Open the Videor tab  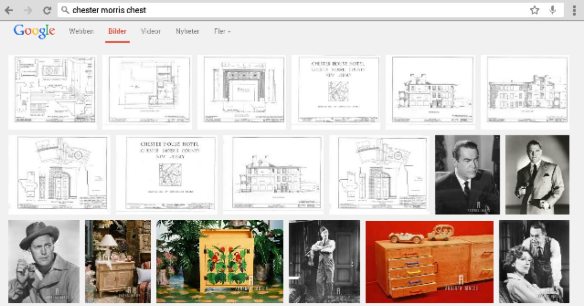(151, 31)
